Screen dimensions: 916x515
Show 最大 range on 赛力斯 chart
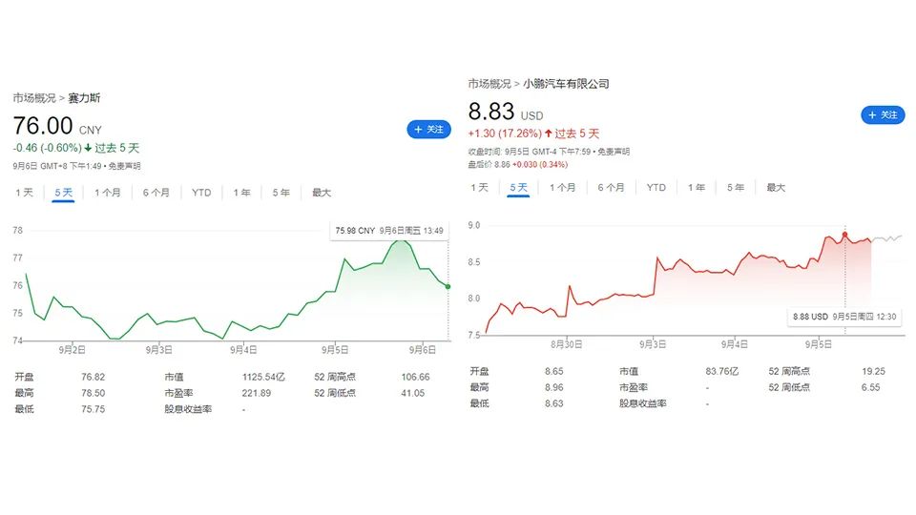click(x=322, y=192)
